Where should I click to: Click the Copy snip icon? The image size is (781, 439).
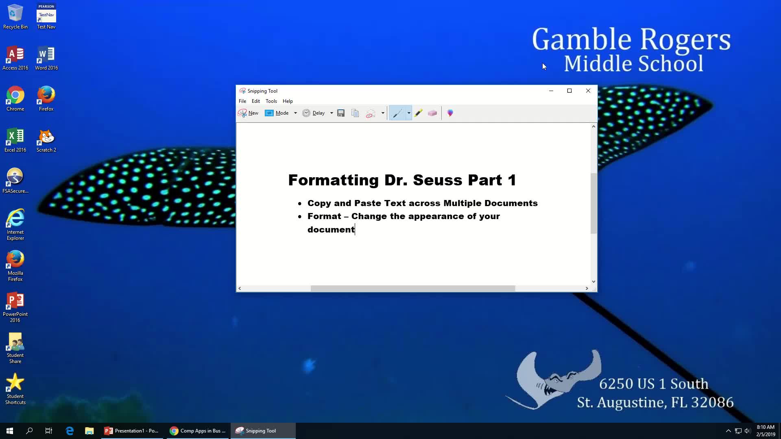[355, 113]
